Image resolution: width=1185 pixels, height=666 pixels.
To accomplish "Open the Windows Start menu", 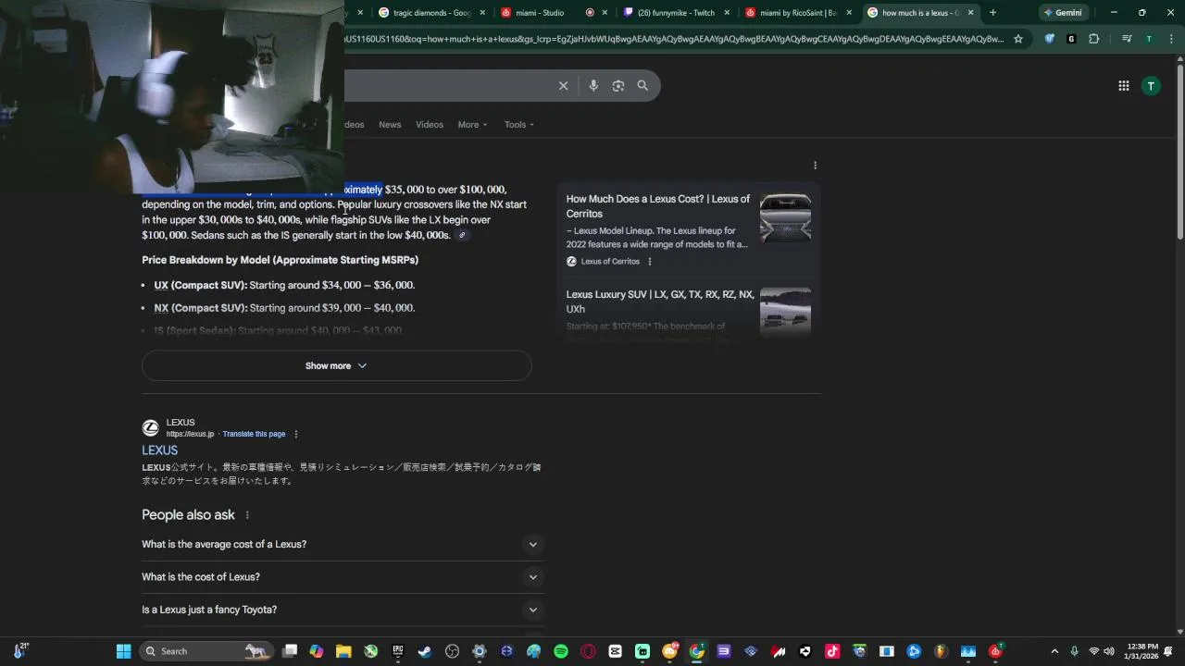I will [x=123, y=651].
